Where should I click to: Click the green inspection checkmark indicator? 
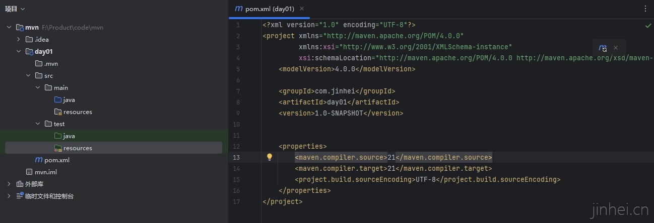(648, 25)
